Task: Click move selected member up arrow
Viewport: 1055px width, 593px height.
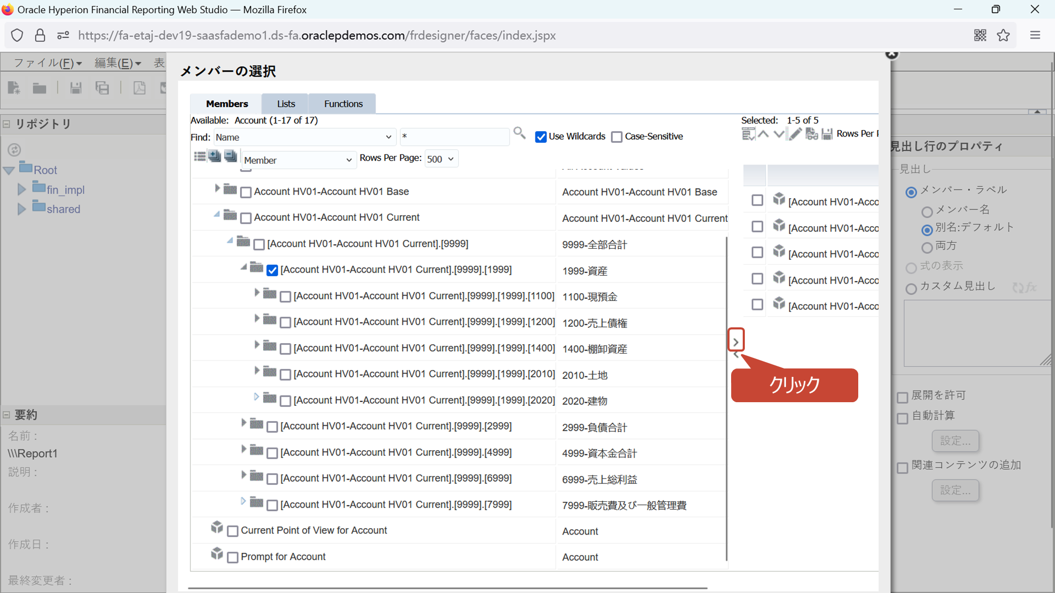Action: click(763, 134)
